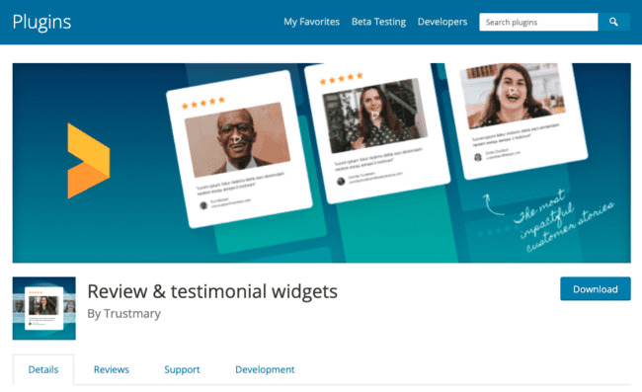
Task: Select the Details tab
Action: point(43,369)
